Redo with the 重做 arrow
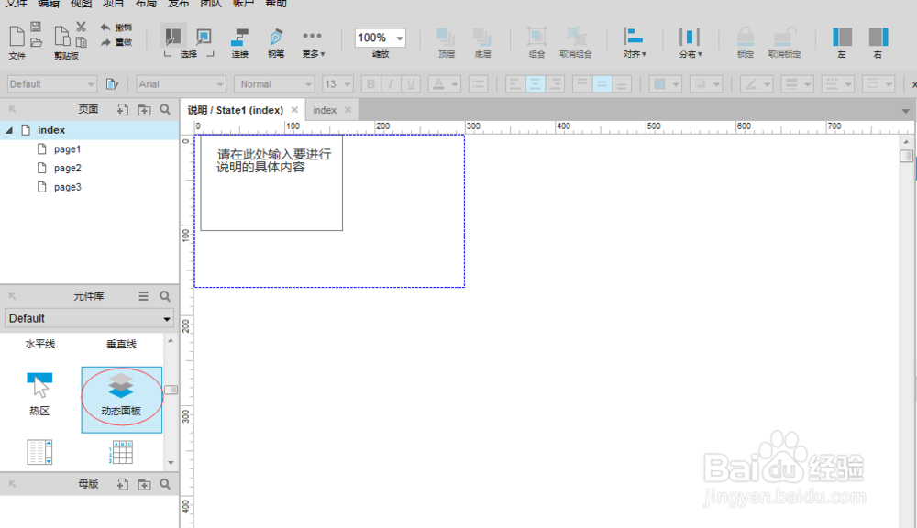This screenshot has width=917, height=528. [116, 43]
